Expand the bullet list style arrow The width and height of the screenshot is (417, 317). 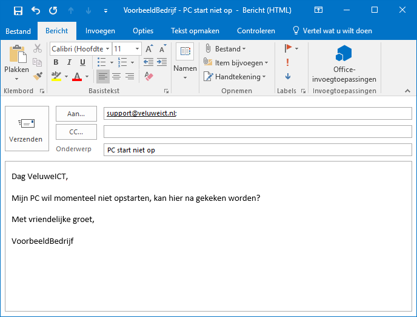click(112, 63)
